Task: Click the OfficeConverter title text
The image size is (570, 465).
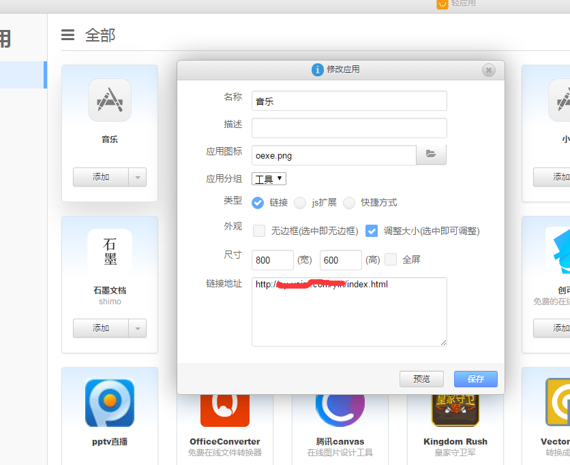Action: point(224,442)
